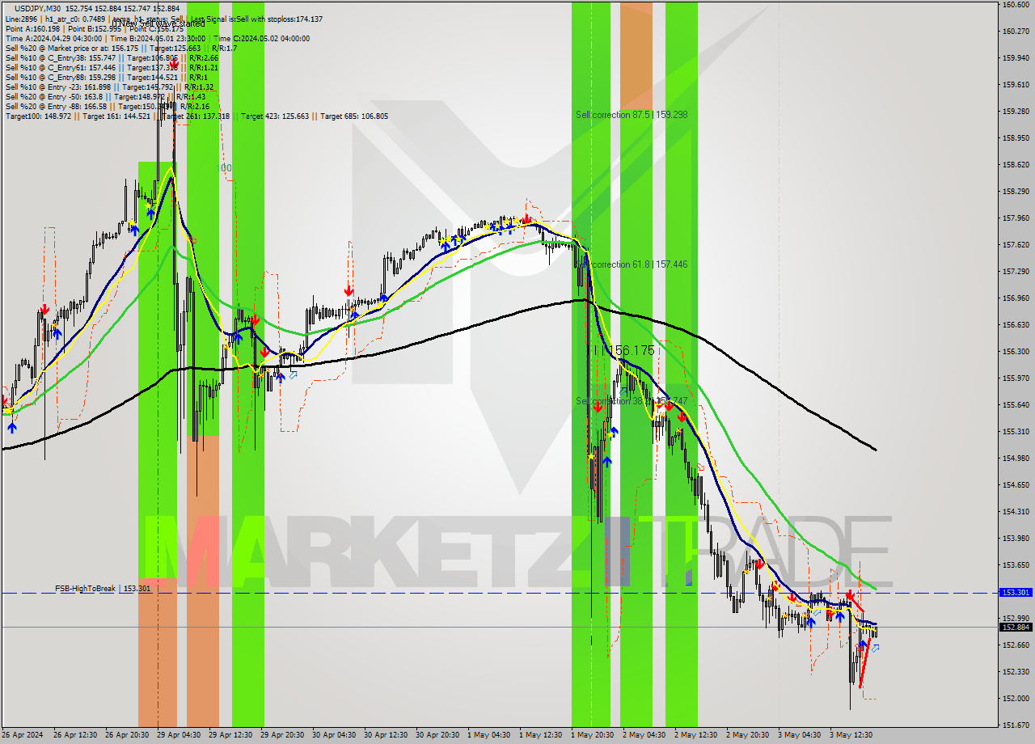Click the 30 Apr 04:30 time label
The image size is (1035, 744).
[x=335, y=735]
